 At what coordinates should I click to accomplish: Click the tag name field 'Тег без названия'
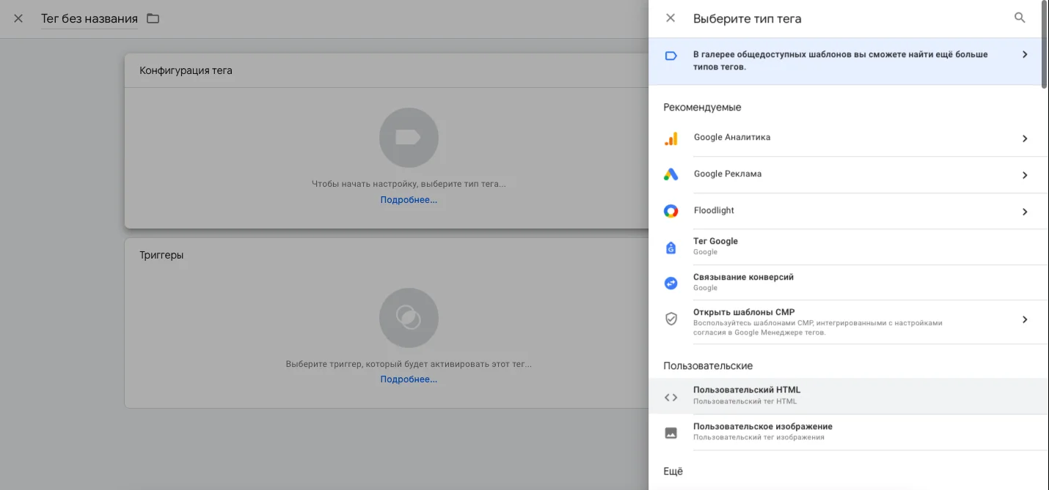pos(89,18)
